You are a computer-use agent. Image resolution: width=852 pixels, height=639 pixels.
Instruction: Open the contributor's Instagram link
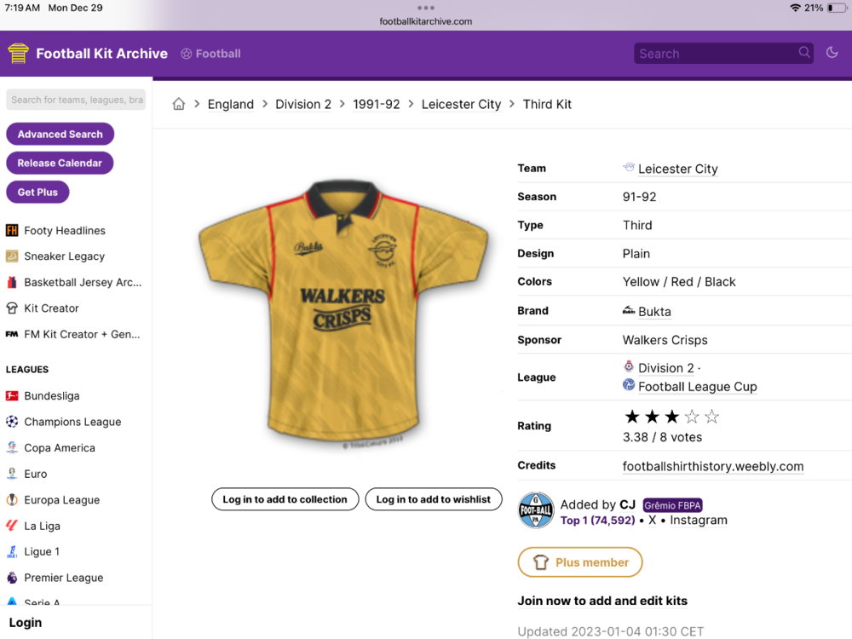point(699,520)
